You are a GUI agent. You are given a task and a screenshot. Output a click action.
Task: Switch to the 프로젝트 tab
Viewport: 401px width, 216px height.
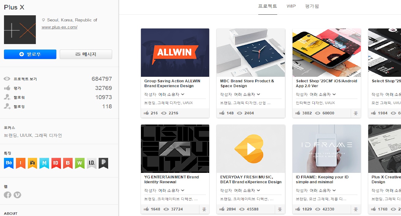pos(267,6)
